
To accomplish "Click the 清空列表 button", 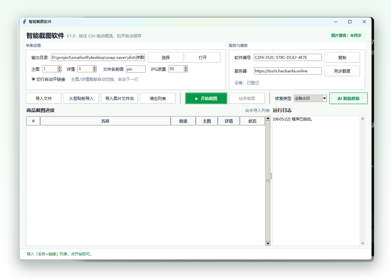I will point(158,98).
